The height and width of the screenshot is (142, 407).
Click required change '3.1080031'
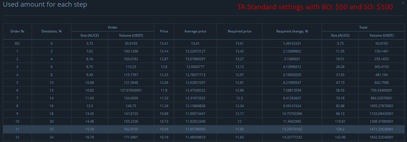pos(292,59)
